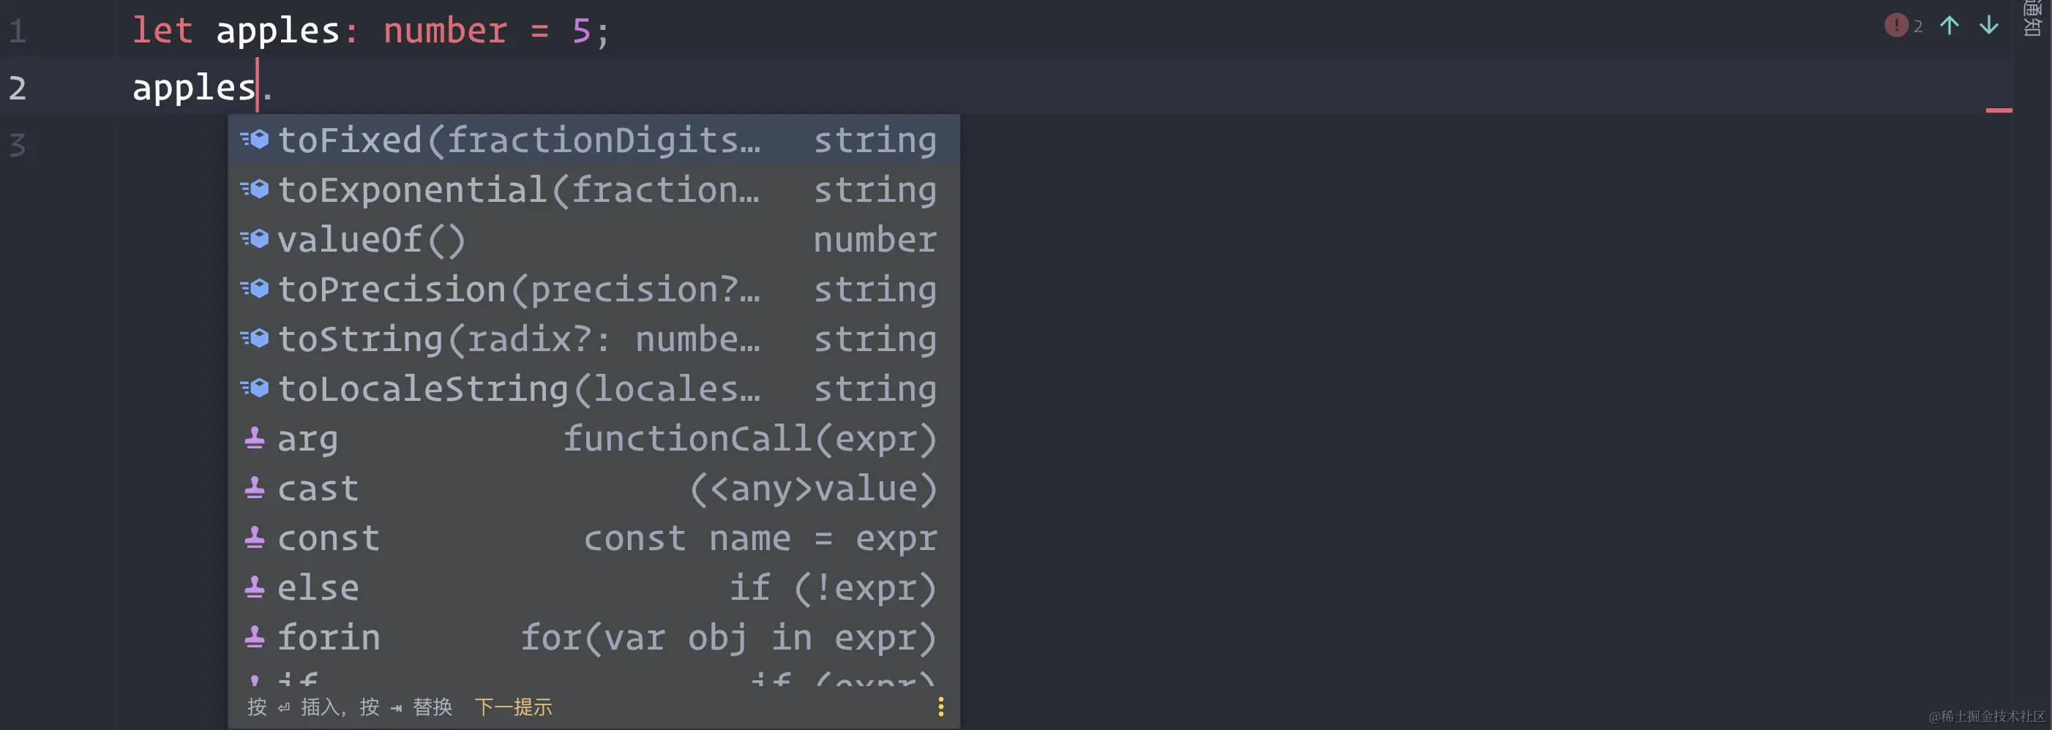Go to next highlighted error arrow
Screen dimensions: 2052x730
pyautogui.click(x=1989, y=26)
